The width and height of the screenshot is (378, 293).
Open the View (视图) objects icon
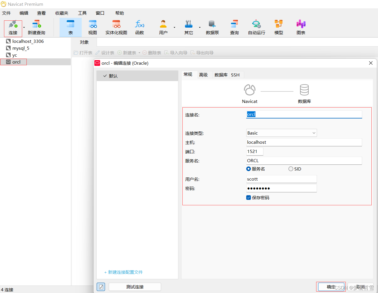(x=93, y=28)
